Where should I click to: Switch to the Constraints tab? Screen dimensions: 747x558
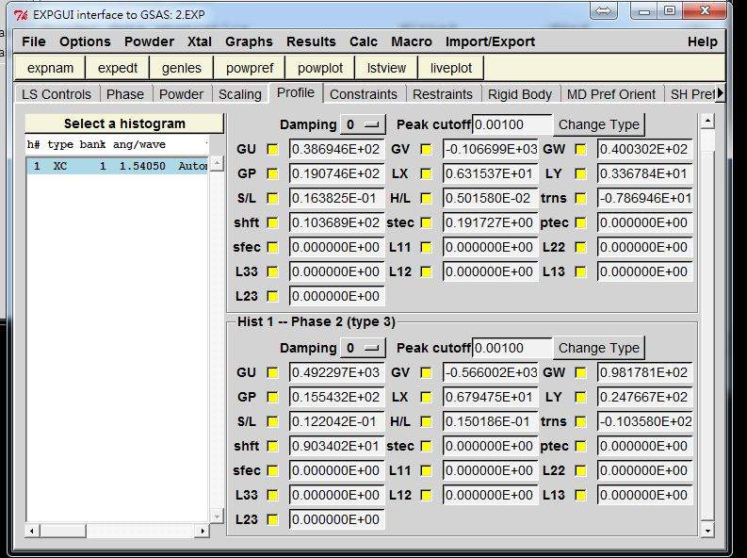coord(364,94)
